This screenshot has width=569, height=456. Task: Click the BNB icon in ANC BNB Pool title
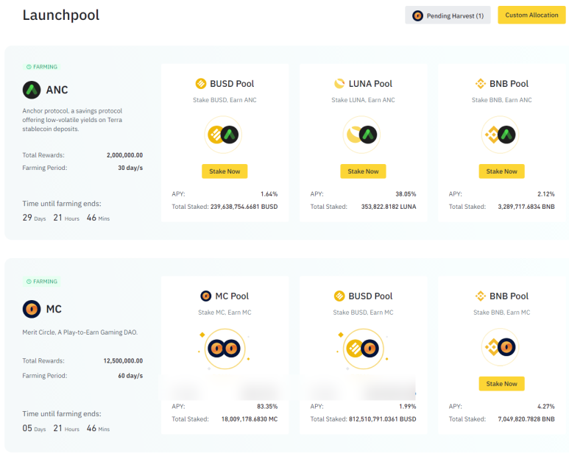pos(481,84)
